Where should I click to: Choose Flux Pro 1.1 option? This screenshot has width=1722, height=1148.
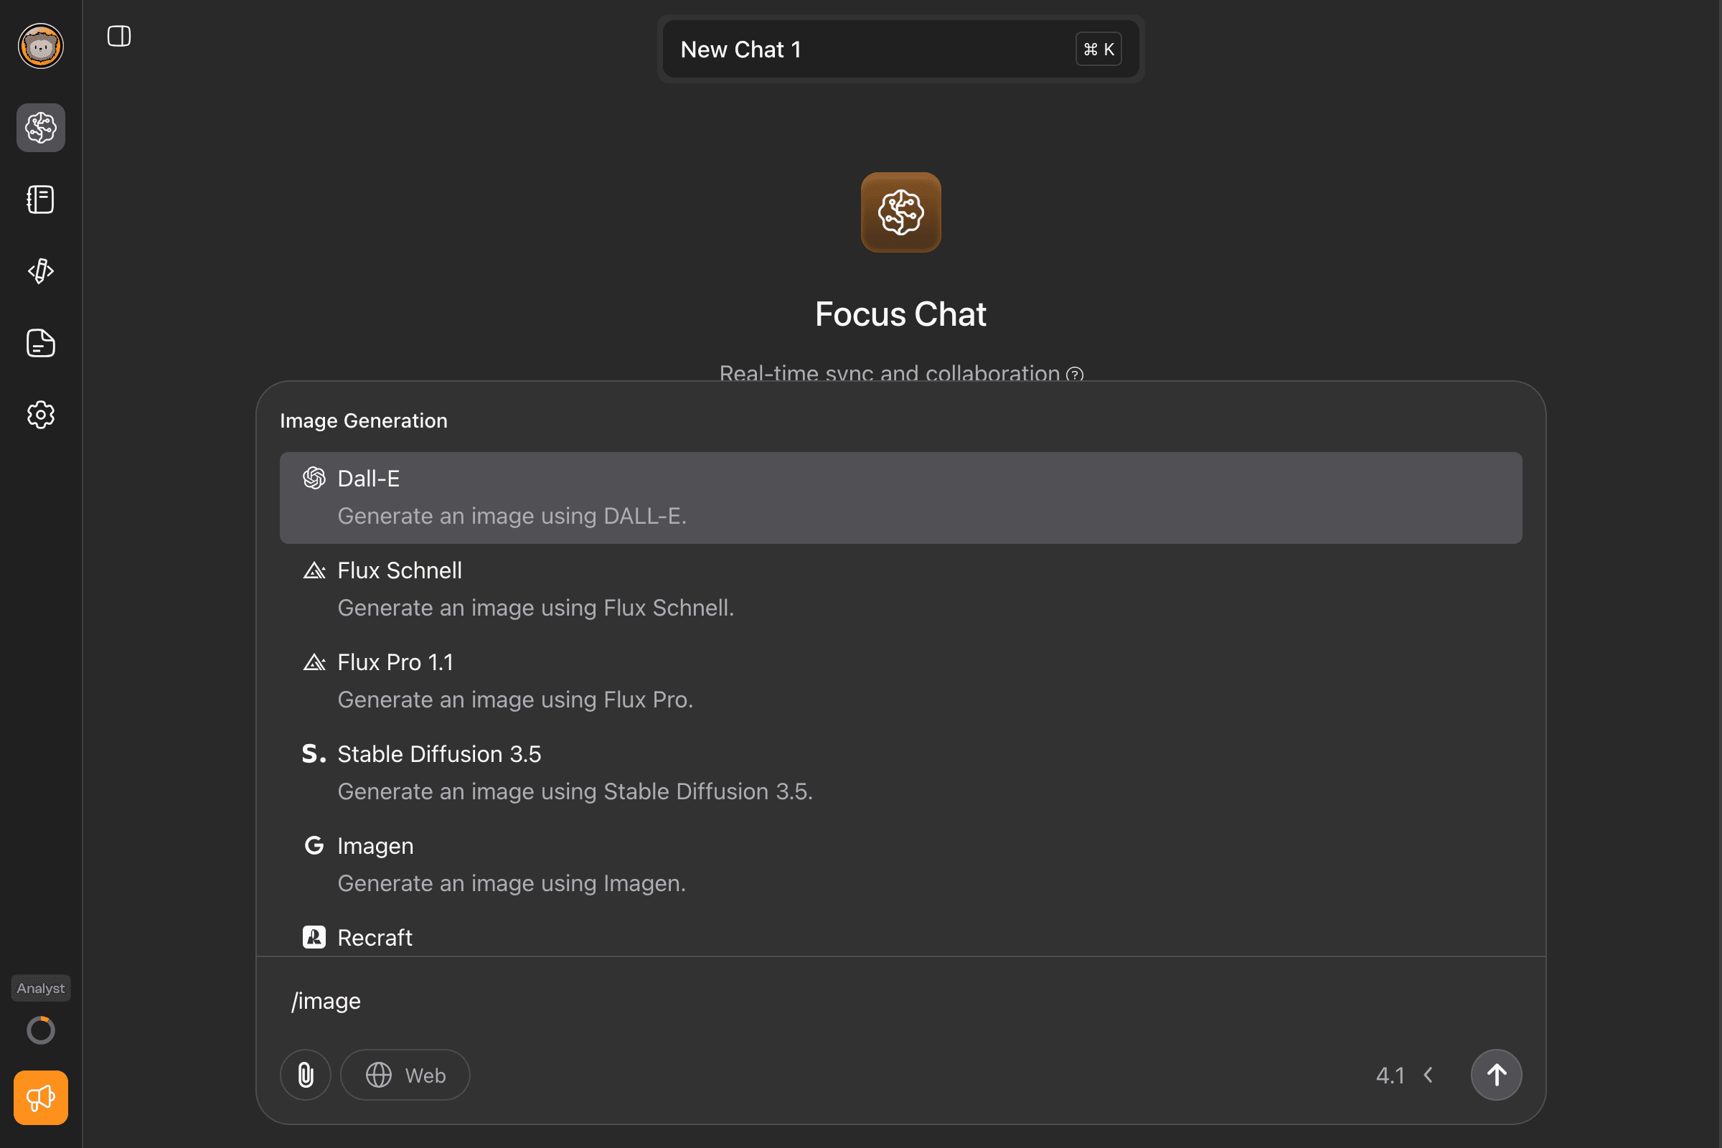[900, 681]
